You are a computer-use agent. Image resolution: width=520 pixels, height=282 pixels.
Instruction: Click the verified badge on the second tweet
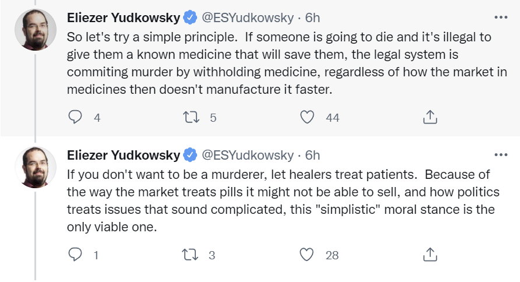(191, 155)
